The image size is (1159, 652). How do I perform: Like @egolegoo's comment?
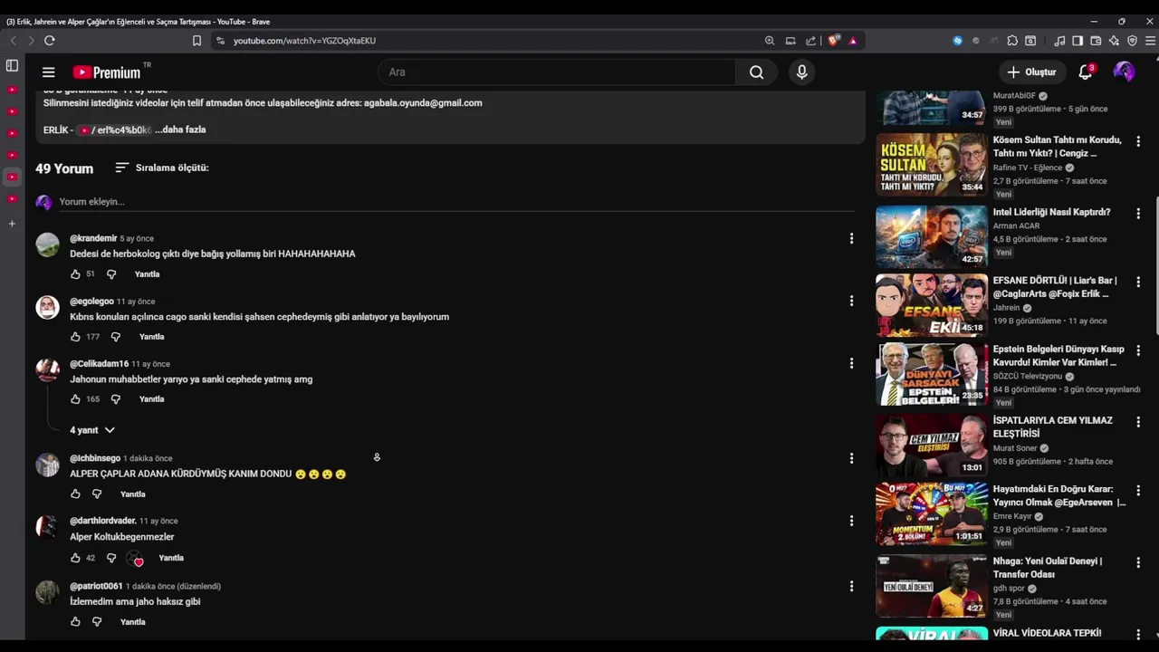tap(75, 337)
